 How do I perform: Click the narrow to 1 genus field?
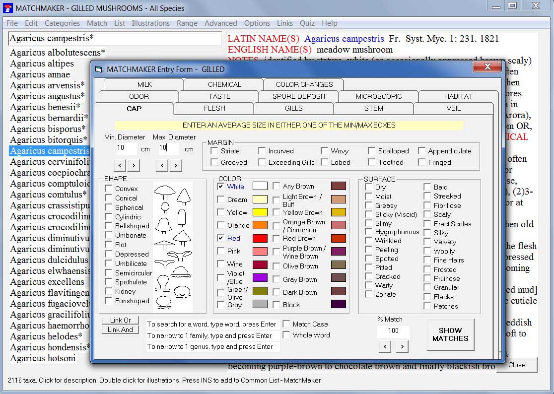[212, 347]
